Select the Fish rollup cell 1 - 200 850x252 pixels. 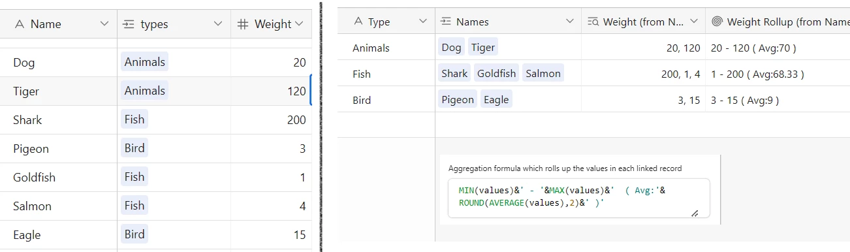778,74
